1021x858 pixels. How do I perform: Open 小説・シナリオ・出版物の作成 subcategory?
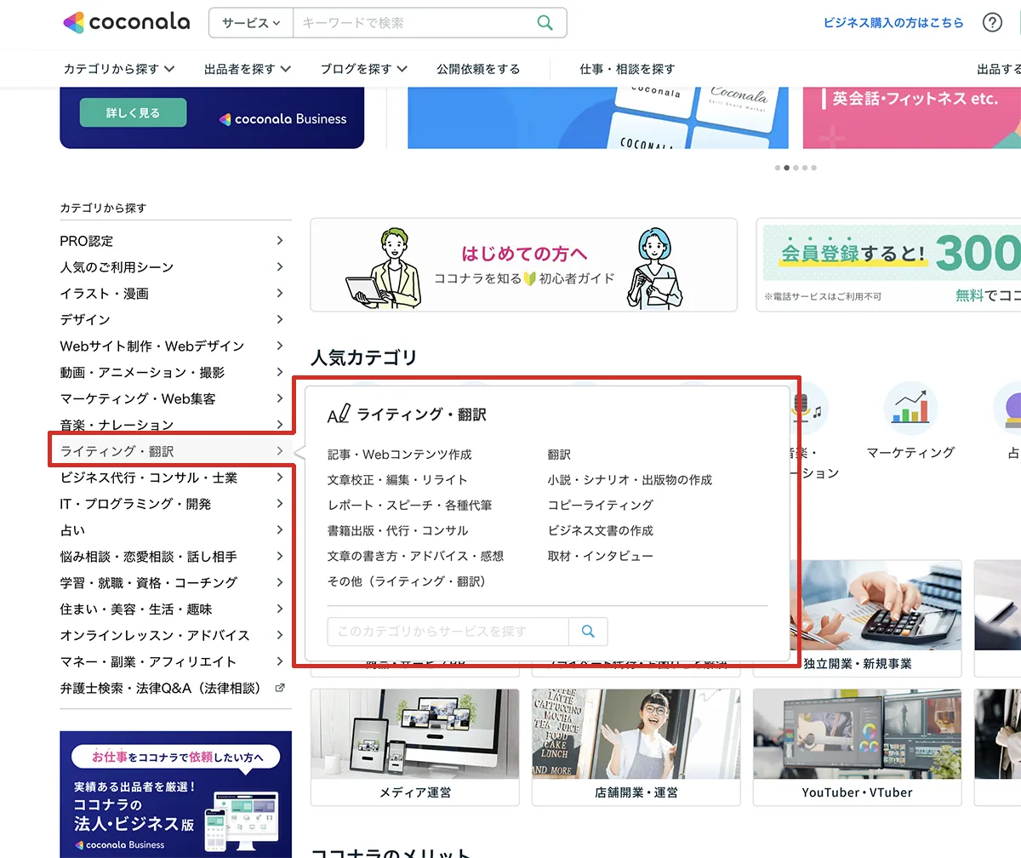(x=630, y=480)
